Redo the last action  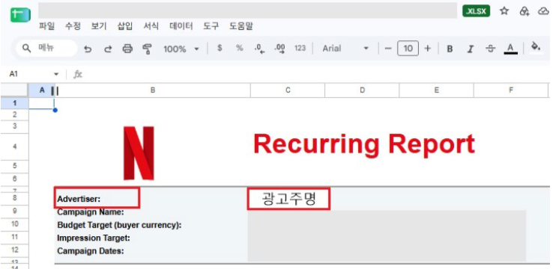click(x=107, y=49)
